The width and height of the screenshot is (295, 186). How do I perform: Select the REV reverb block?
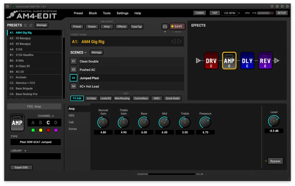pyautogui.click(x=265, y=61)
